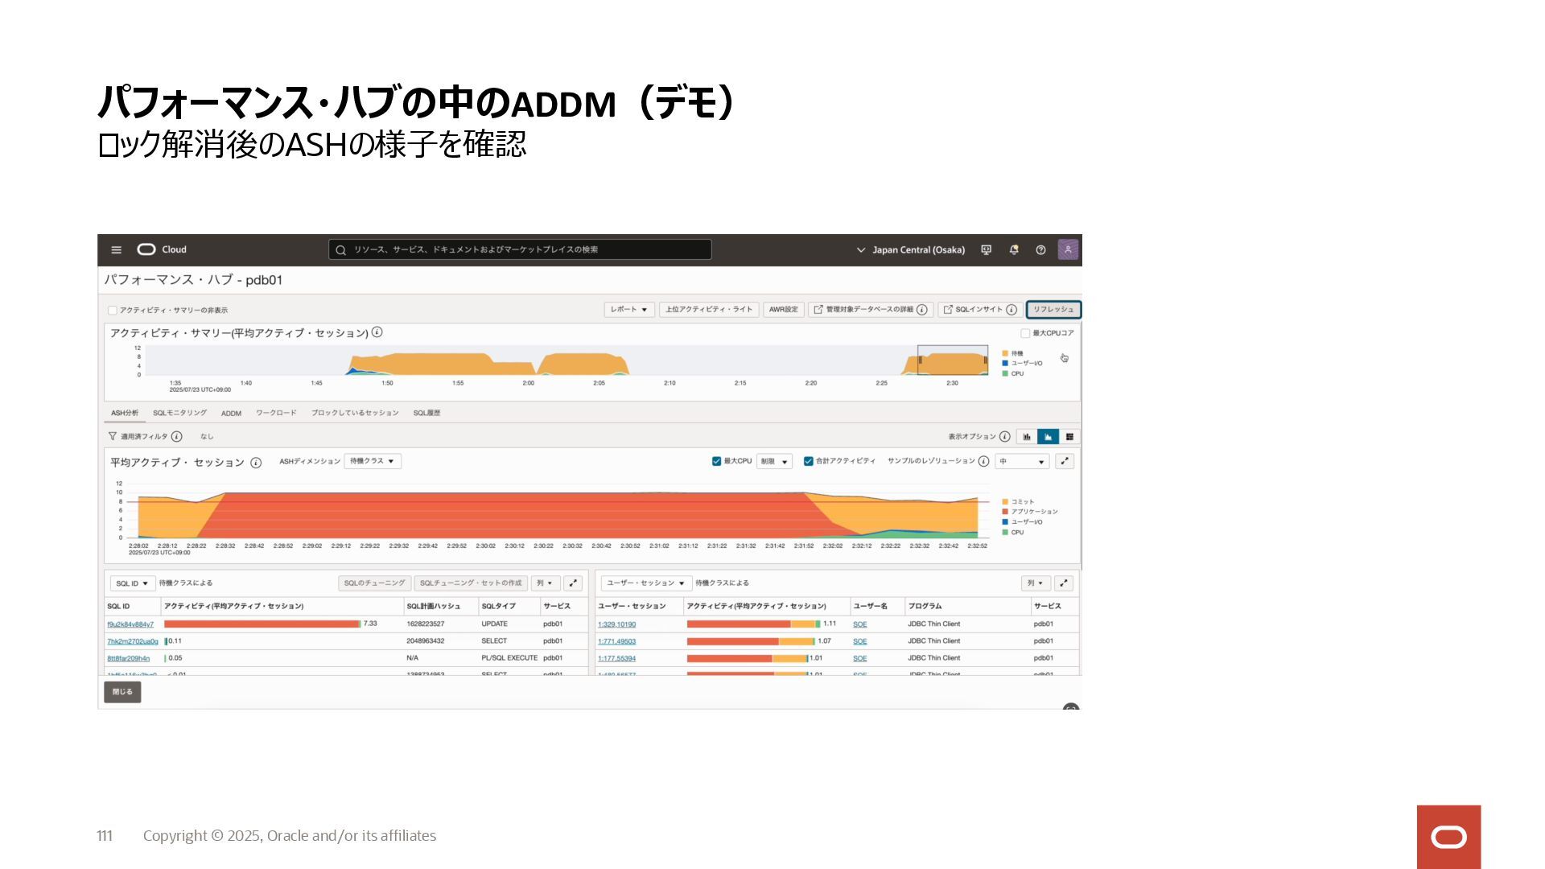Switch to the SQLモニタリング tab

point(179,414)
